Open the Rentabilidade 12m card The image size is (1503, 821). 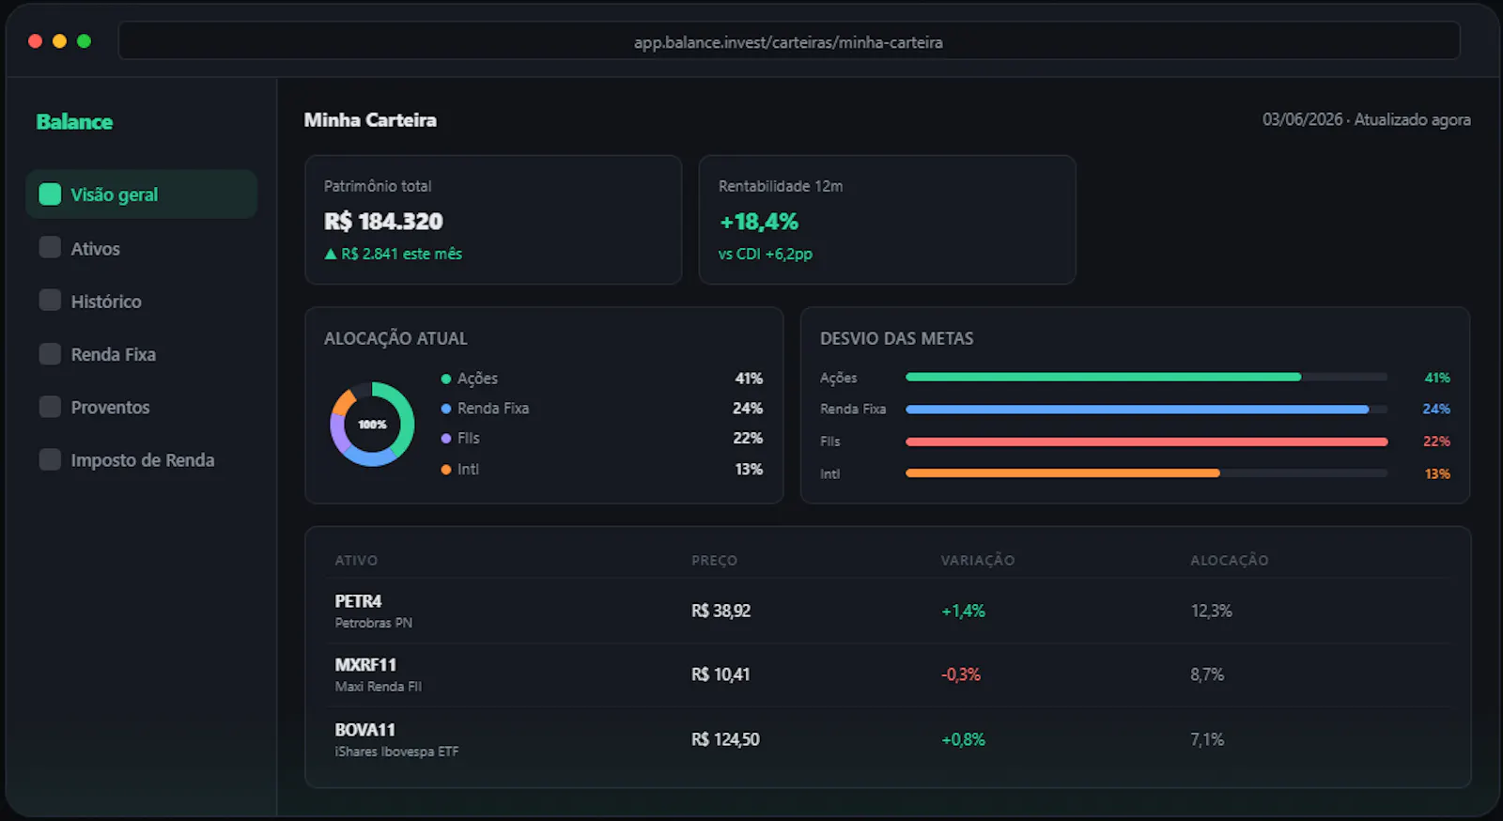pyautogui.click(x=887, y=220)
